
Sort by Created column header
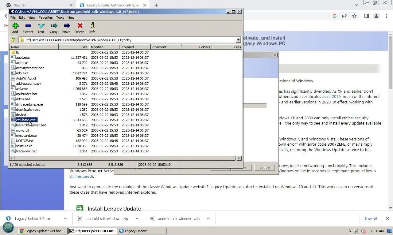point(135,47)
